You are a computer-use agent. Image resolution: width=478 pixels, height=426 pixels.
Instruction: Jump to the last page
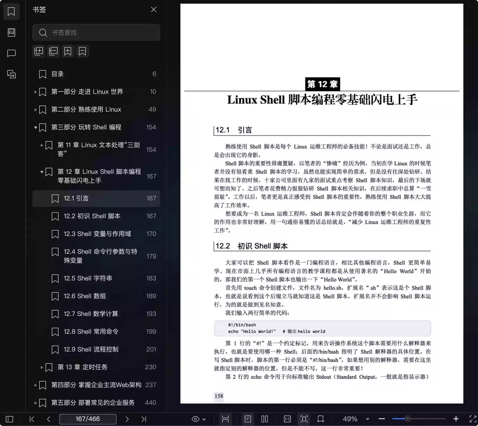[144, 419]
